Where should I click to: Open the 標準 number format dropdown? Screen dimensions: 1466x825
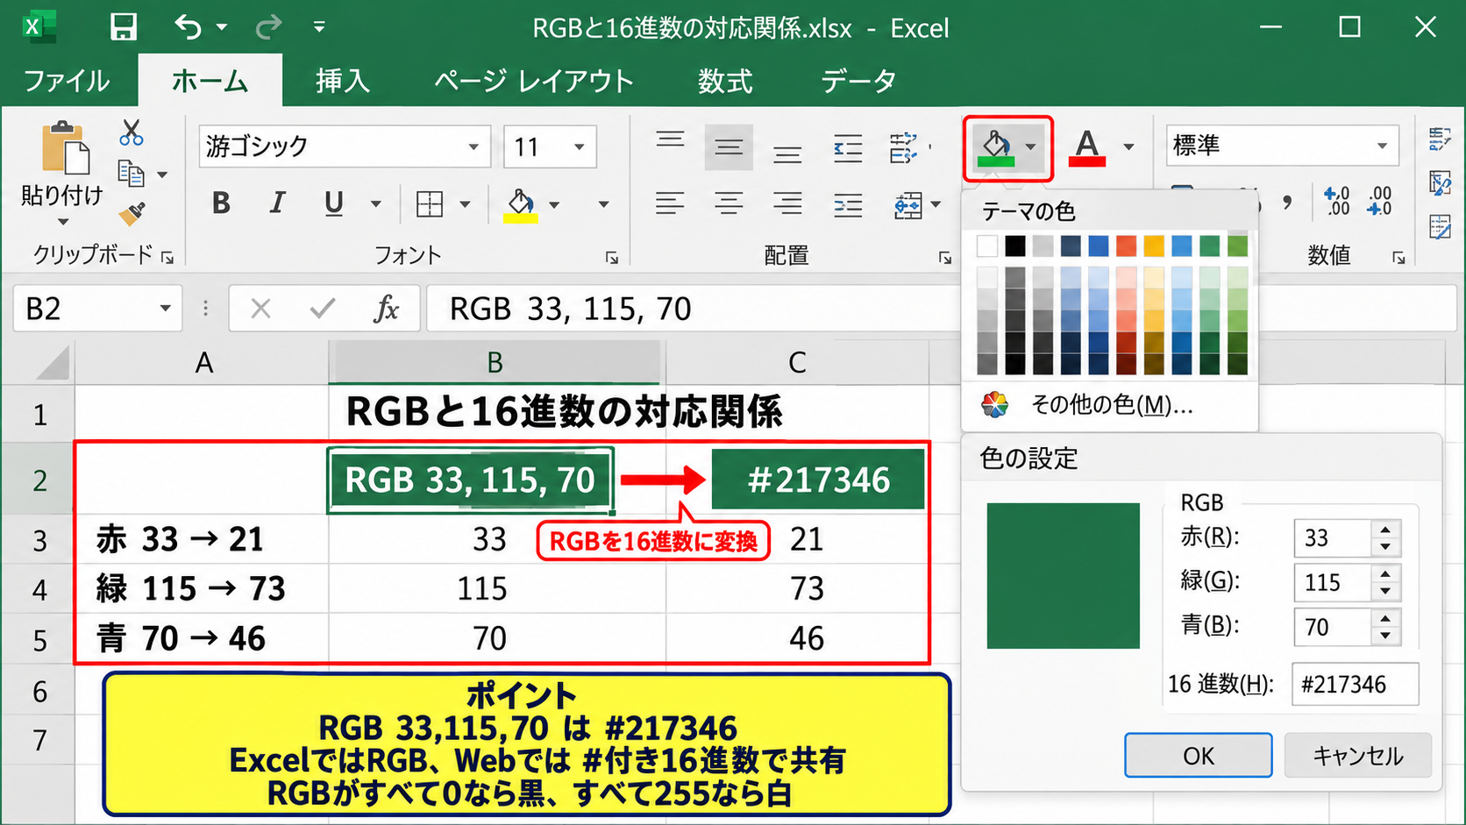click(x=1383, y=146)
